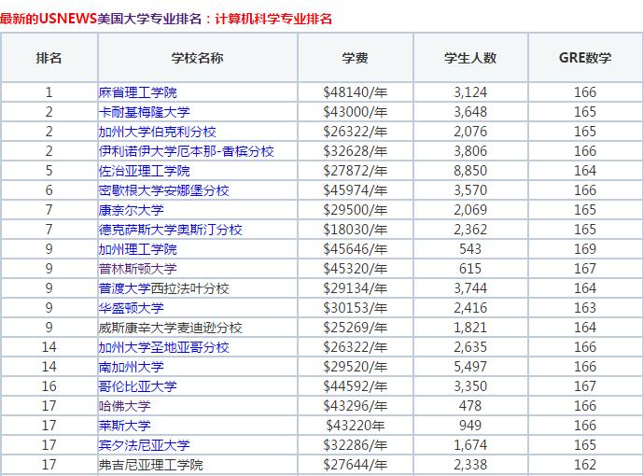
Task: Select GRE math score 169
Action: point(585,249)
